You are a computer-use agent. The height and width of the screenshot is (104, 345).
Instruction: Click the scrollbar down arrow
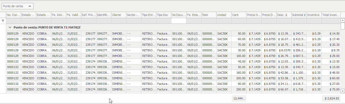pos(343,91)
